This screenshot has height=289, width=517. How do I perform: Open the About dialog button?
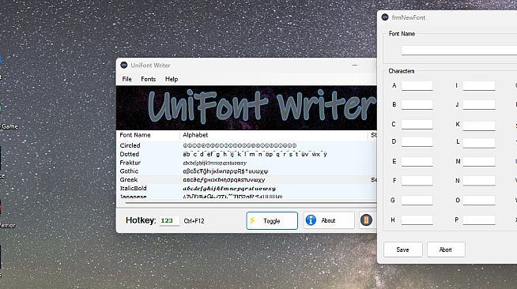[x=329, y=220]
